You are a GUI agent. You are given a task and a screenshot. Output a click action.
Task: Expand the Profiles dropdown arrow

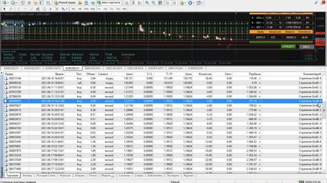(x=16, y=3)
